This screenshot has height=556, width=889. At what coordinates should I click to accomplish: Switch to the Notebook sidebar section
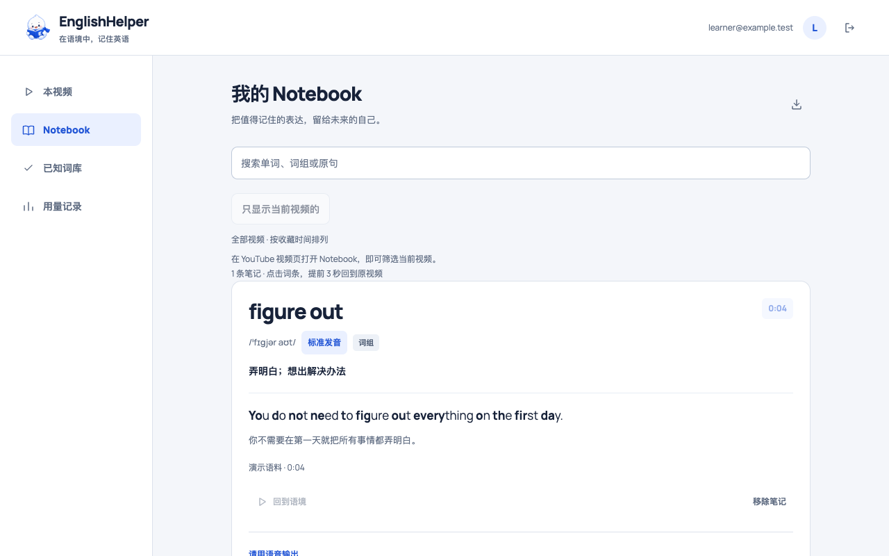tap(76, 130)
